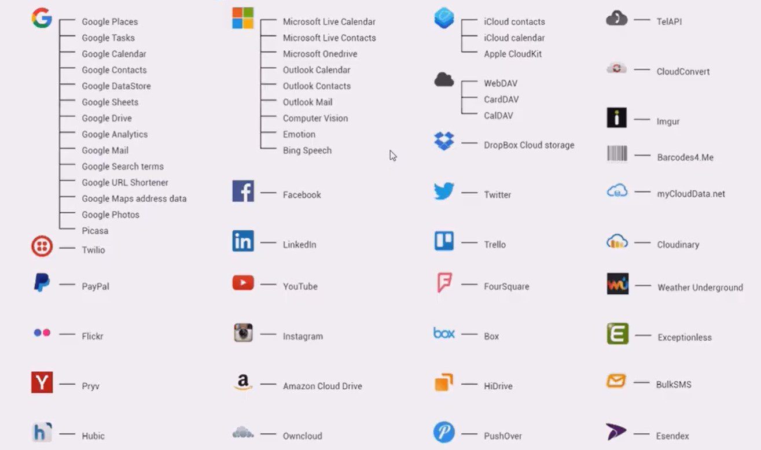Choose "Google Maps address data" entry
Screen dimensions: 761x450
coord(134,198)
